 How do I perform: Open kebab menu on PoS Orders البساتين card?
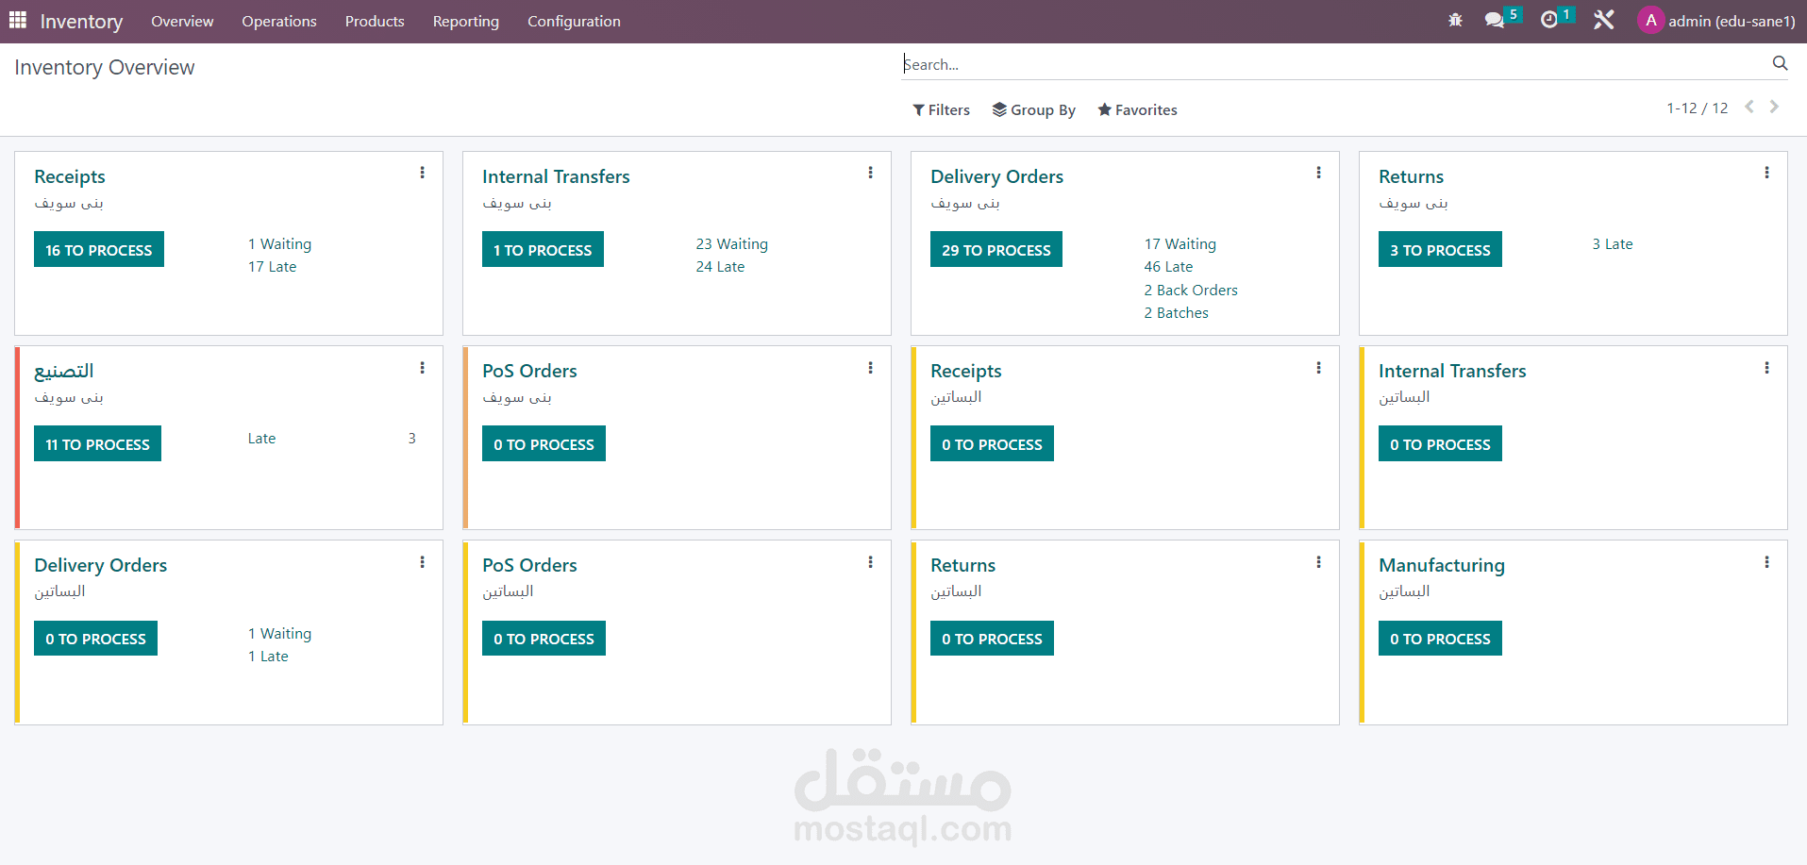click(870, 562)
